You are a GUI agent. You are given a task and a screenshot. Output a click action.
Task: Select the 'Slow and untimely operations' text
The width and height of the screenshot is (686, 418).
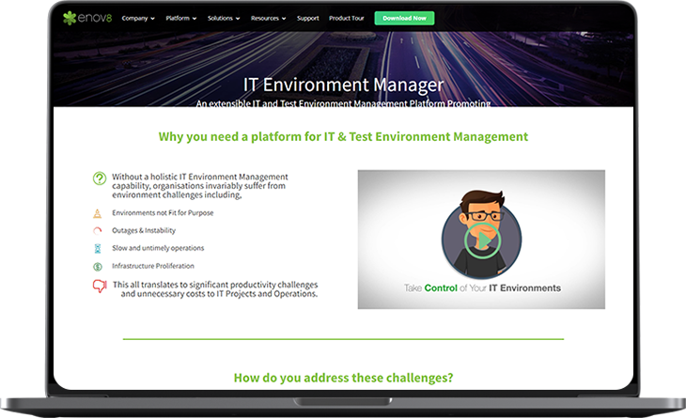pos(158,248)
